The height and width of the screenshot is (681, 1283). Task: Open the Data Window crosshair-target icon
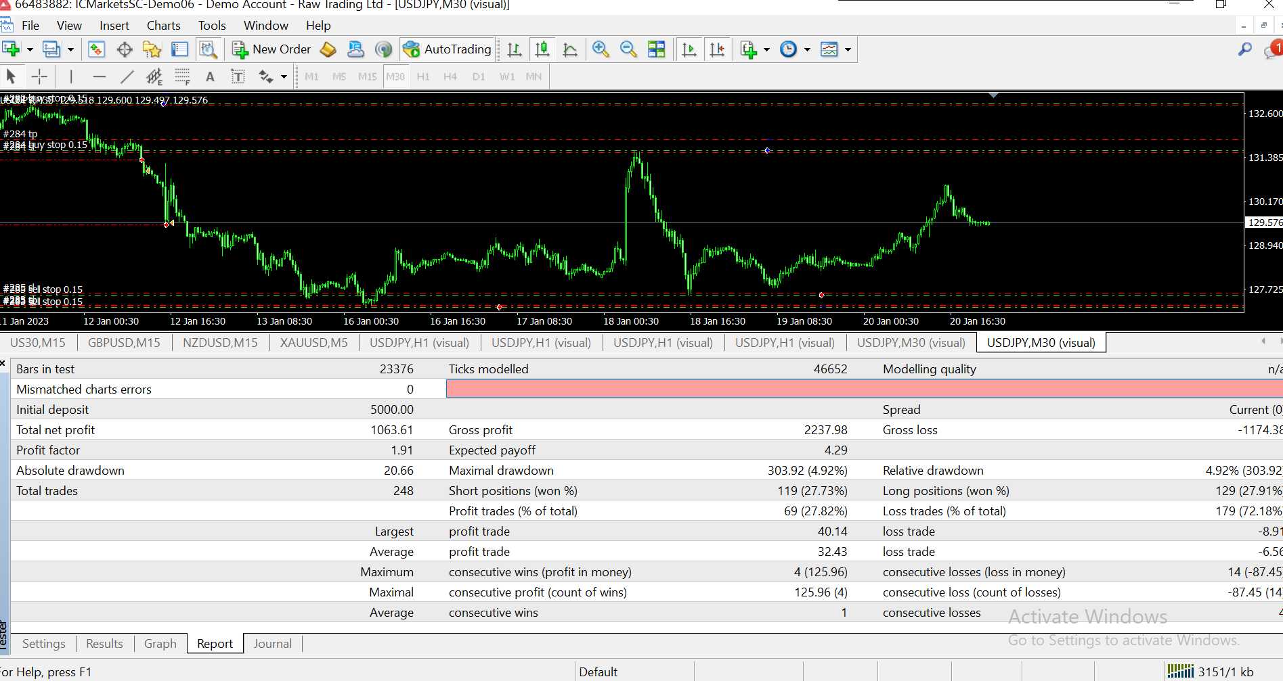tap(125, 49)
